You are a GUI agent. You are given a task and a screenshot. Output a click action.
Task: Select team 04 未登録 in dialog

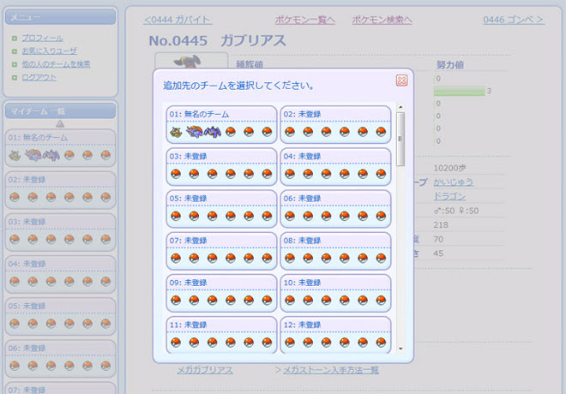tap(335, 166)
